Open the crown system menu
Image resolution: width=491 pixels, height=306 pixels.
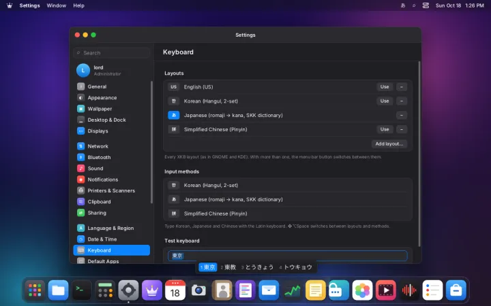[x=10, y=5]
